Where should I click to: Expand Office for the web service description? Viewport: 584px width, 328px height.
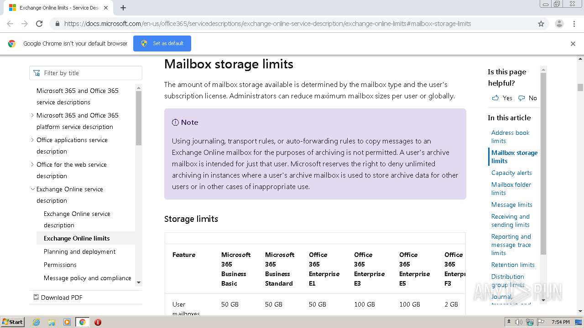32,164
